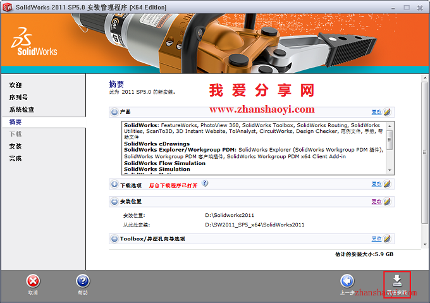The height and width of the screenshot is (303, 430).
Task: Open the 欢迎 step in sidebar
Action: (x=15, y=85)
